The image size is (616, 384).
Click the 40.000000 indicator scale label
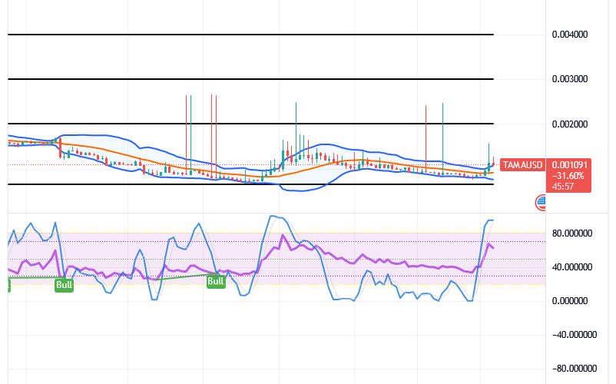click(x=572, y=267)
